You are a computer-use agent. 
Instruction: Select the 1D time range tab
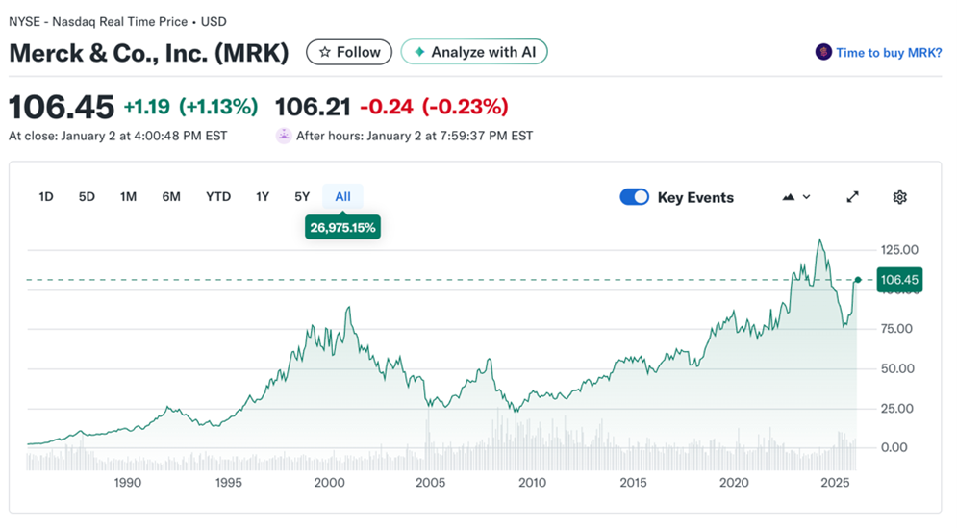coord(46,196)
